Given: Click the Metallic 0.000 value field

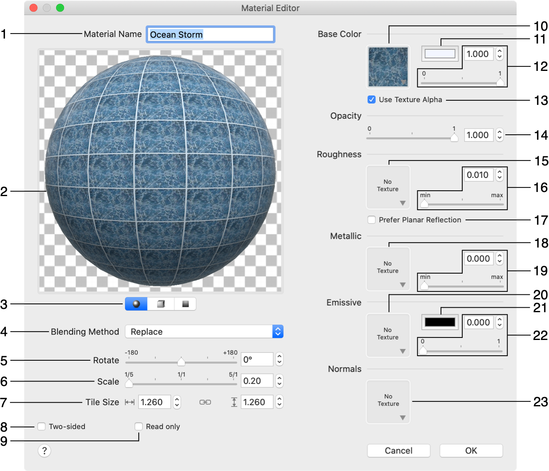Looking at the screenshot, I should (x=479, y=259).
